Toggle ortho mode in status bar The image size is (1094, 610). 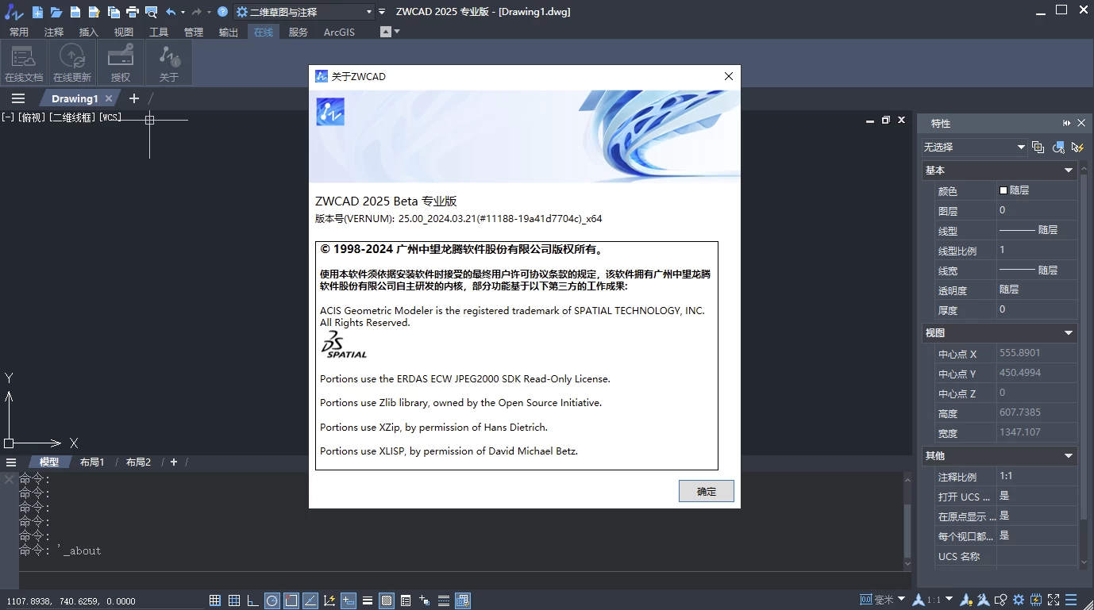253,600
